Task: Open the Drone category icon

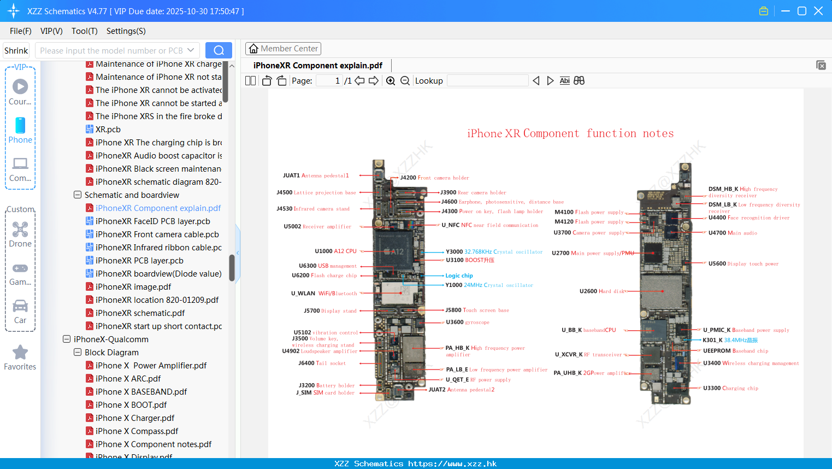Action: click(x=20, y=229)
